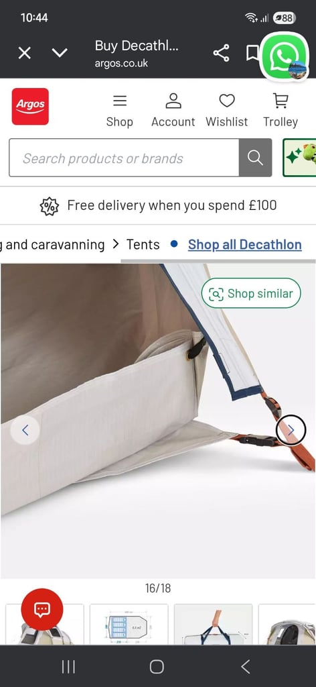Open the Account page
The image size is (316, 687).
pyautogui.click(x=173, y=111)
